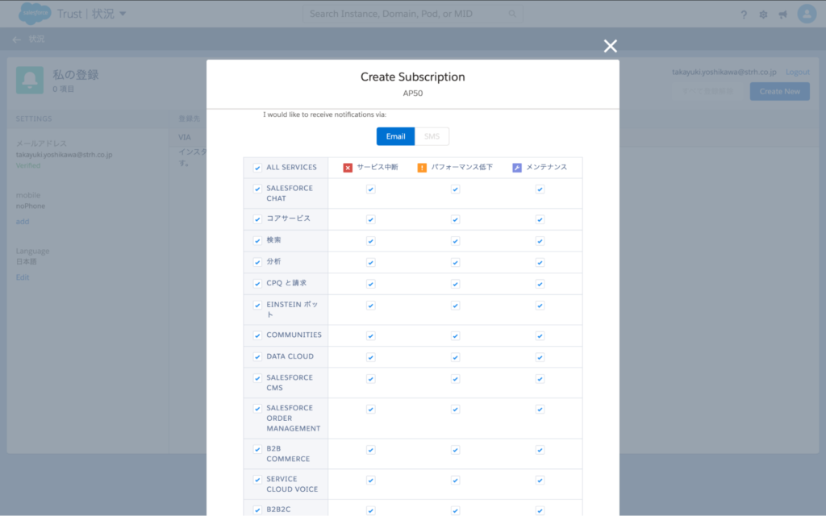
Task: Uncheck the SERVICE CLOUD VOICE row checkbox
Action: (257, 480)
